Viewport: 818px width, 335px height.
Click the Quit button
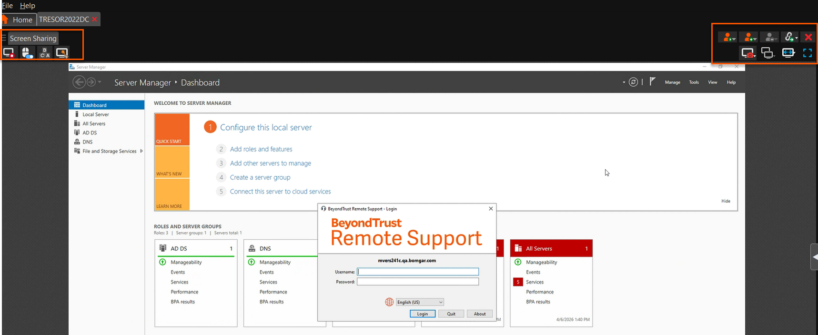coord(451,314)
